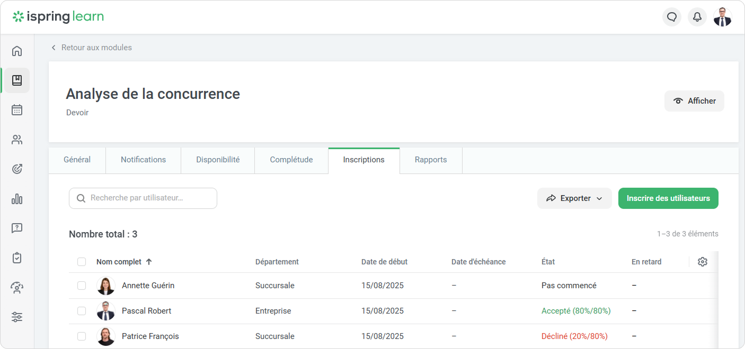The image size is (745, 349).
Task: Click the Afficher preview button
Action: click(x=694, y=101)
